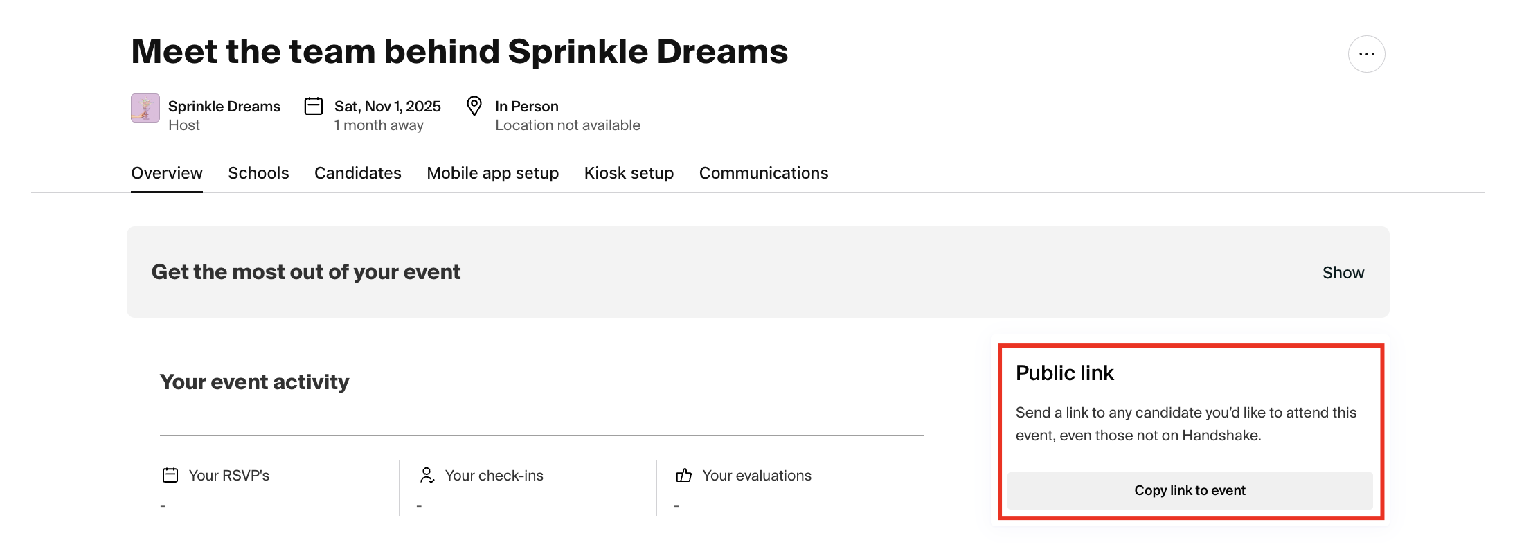
Task: View the Communications tab
Action: click(764, 173)
